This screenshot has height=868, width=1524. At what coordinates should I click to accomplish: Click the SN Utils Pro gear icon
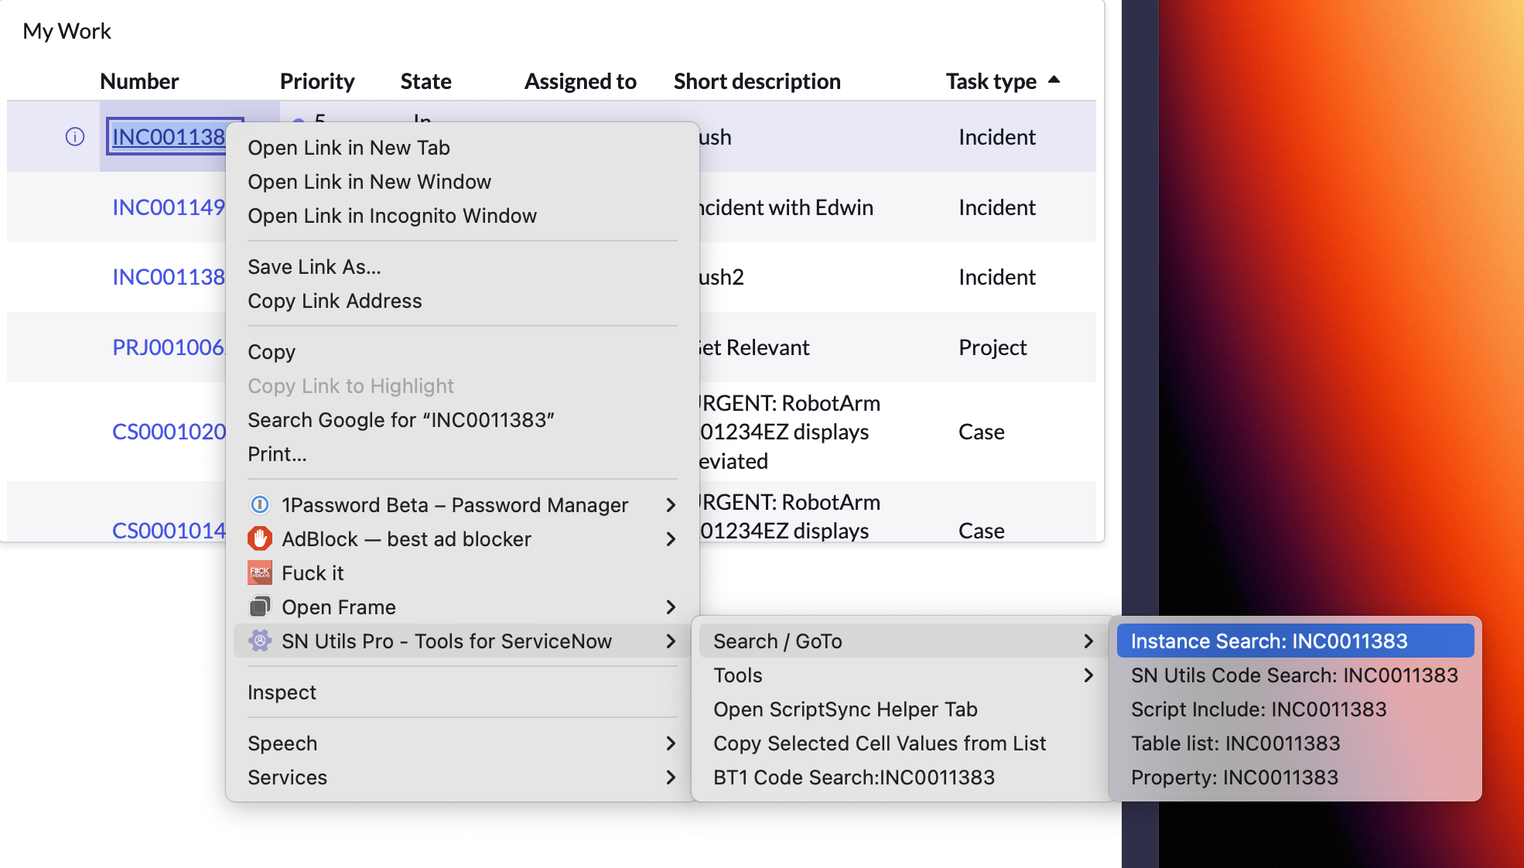click(260, 641)
